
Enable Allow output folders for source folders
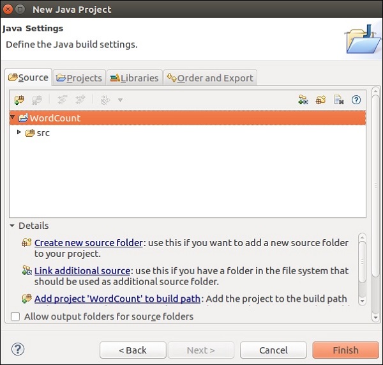15,316
